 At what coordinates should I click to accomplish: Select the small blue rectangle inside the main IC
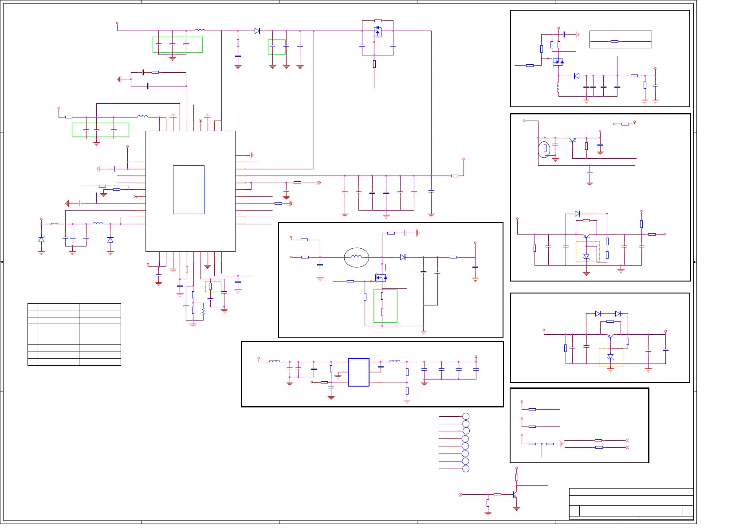click(x=189, y=190)
